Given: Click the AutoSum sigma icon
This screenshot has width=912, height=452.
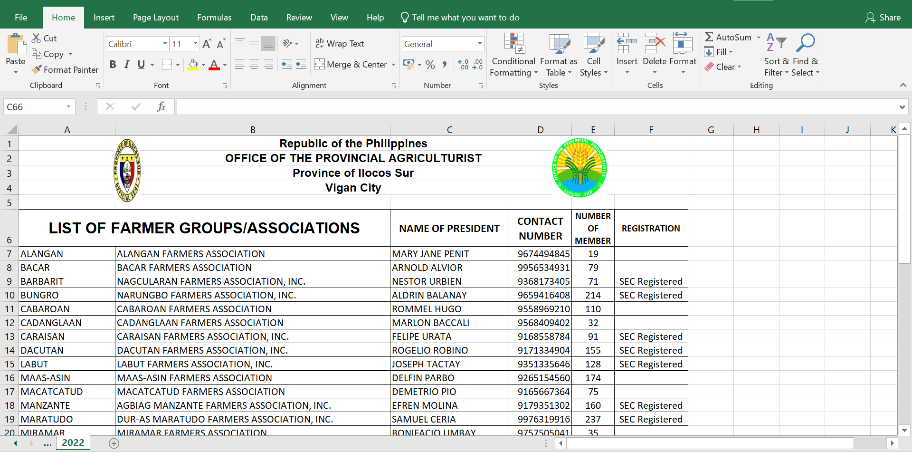Looking at the screenshot, I should [x=709, y=37].
